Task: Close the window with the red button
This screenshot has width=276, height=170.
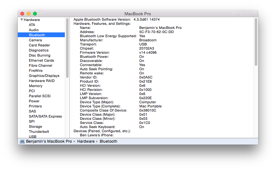Action: [22, 14]
